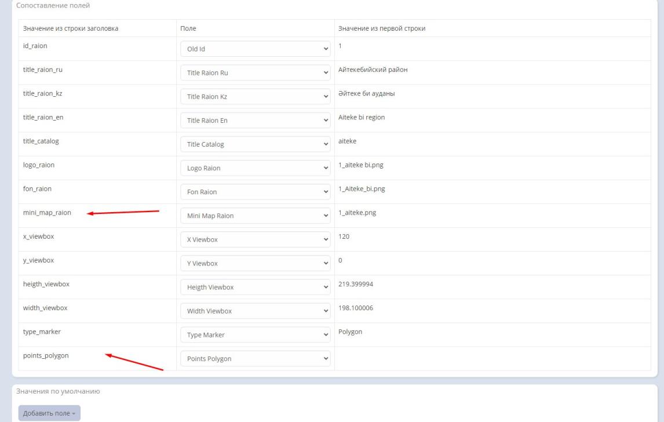Viewport: 664px width, 422px height.
Task: Click the Polygon value in type_marker row
Action: coord(350,332)
